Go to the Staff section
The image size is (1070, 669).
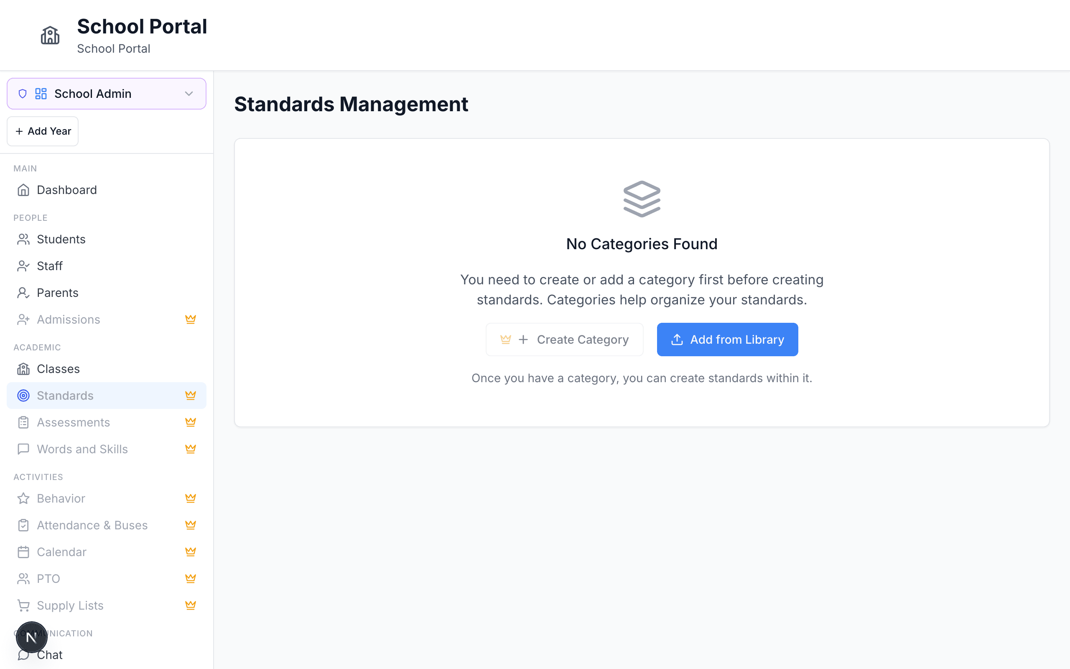pyautogui.click(x=49, y=266)
